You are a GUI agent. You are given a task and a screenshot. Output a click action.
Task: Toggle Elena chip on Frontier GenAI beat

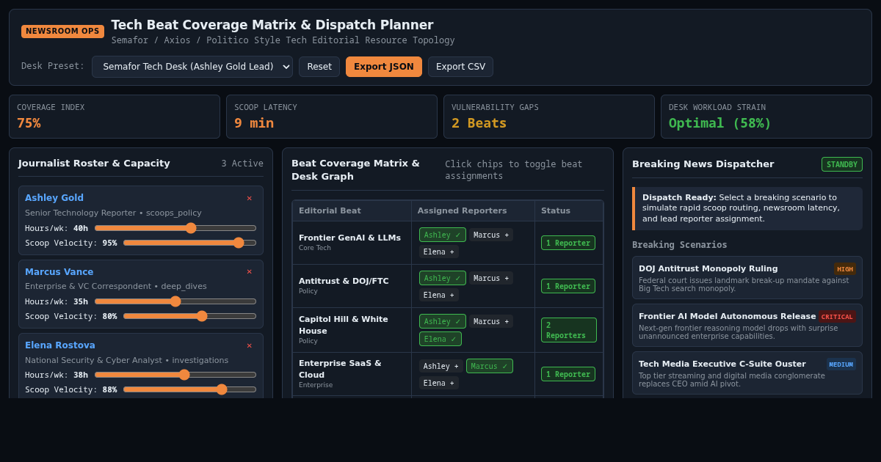click(439, 252)
